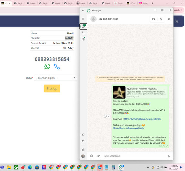Click the blue phone call icon on web page
The height and width of the screenshot is (171, 185).
57,67
